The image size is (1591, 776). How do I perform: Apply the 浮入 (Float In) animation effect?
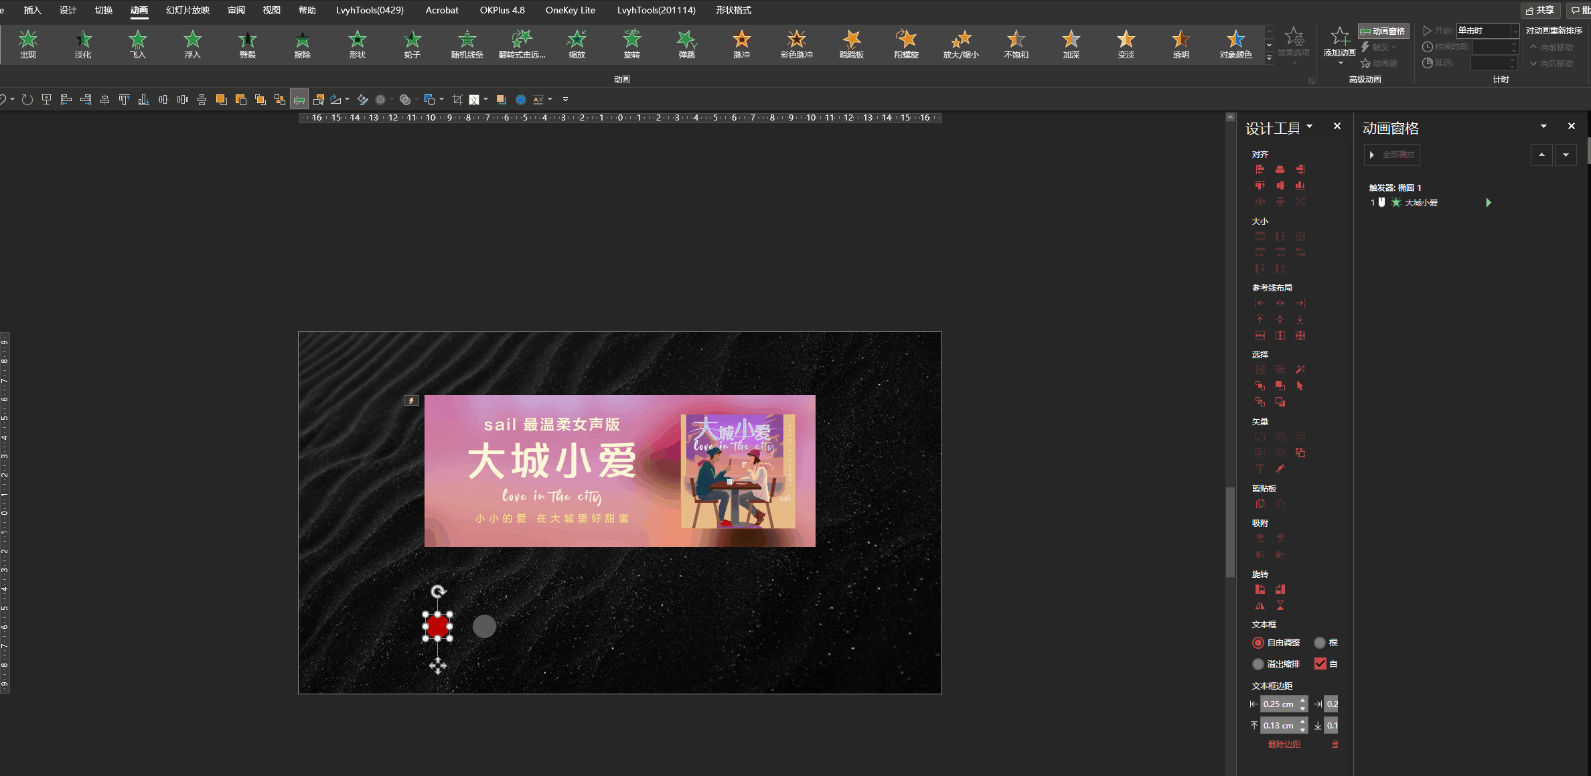193,45
